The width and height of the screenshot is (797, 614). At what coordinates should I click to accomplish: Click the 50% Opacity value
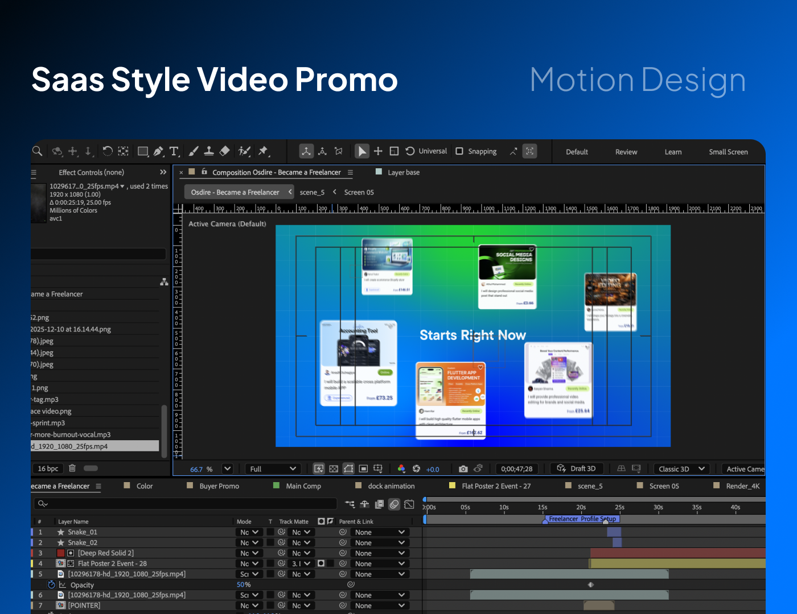tap(244, 585)
